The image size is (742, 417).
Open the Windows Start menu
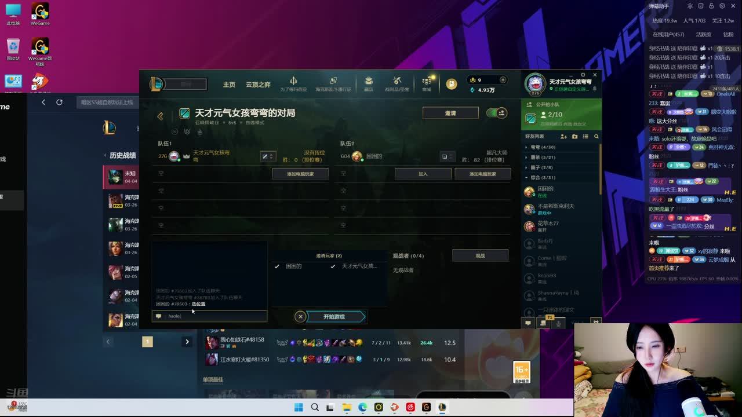(299, 407)
